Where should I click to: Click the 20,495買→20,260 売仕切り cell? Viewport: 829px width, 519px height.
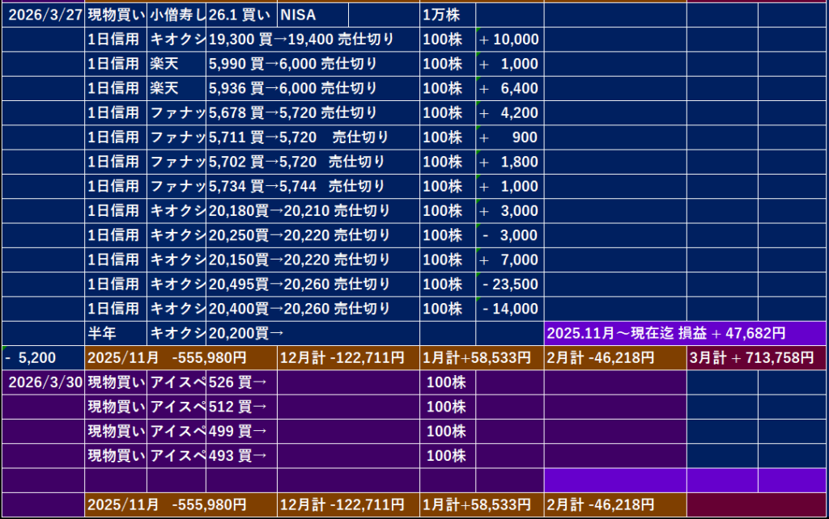312,285
